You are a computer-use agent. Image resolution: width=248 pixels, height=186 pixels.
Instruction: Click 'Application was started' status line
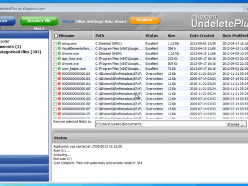(x=87, y=146)
